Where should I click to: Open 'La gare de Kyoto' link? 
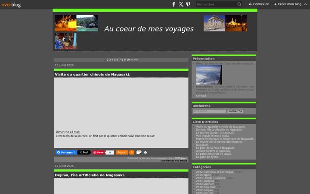pyautogui.click(x=207, y=157)
